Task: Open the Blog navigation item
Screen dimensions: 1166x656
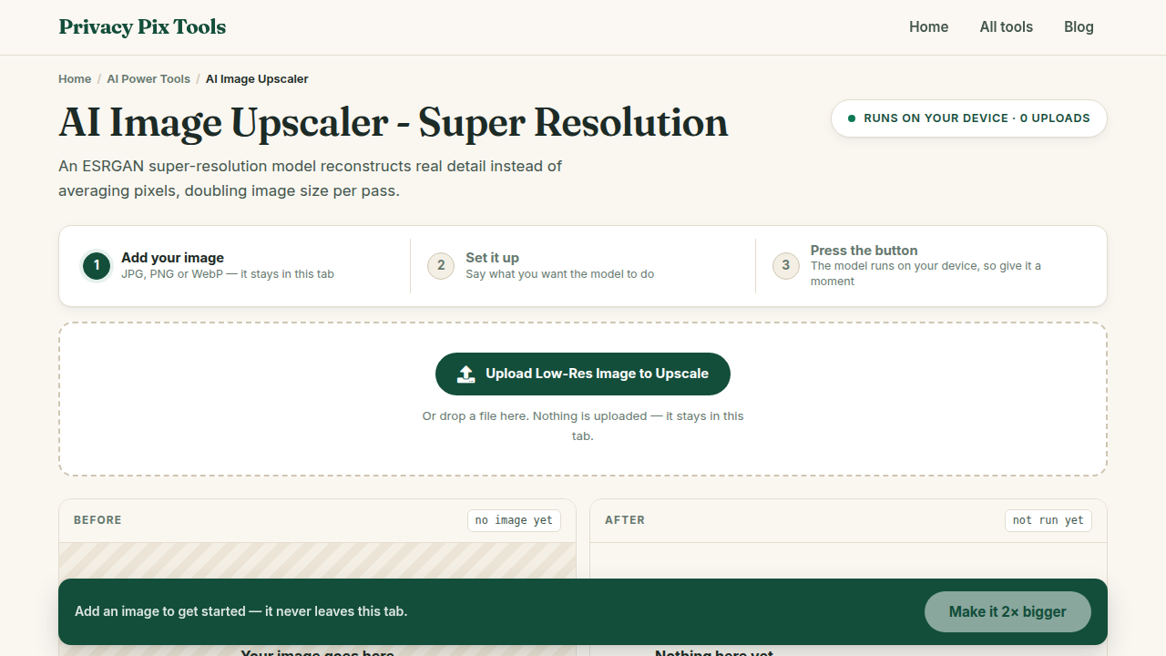Action: coord(1079,27)
